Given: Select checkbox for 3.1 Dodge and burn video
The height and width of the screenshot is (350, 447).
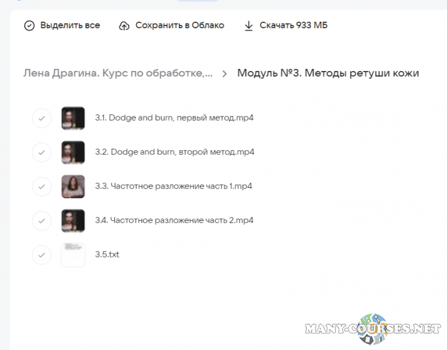Looking at the screenshot, I should pos(42,118).
